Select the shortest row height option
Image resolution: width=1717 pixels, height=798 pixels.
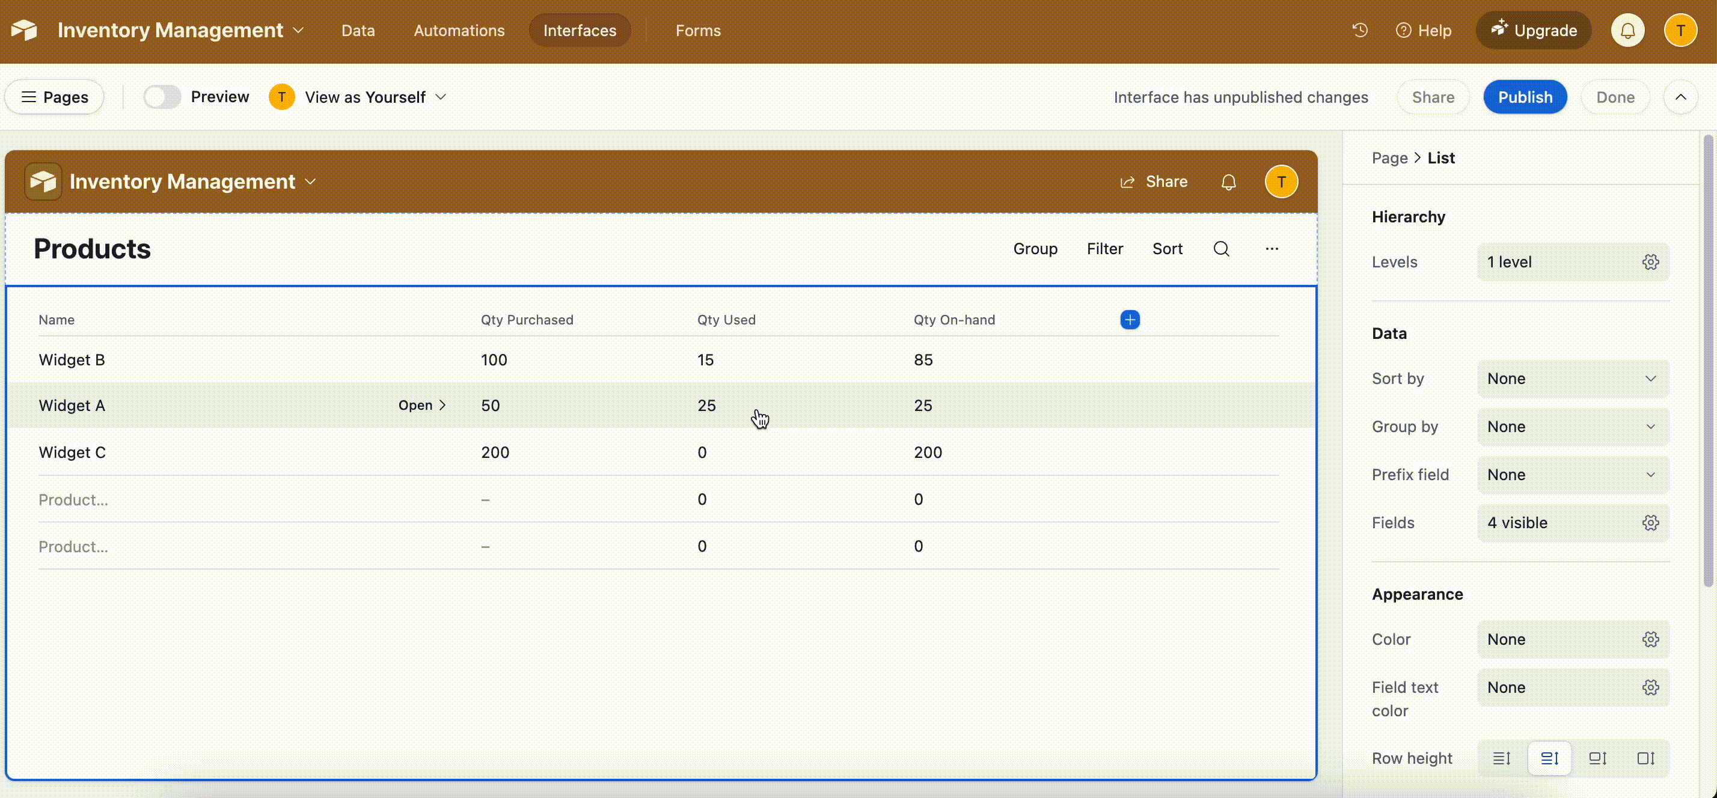coord(1502,758)
